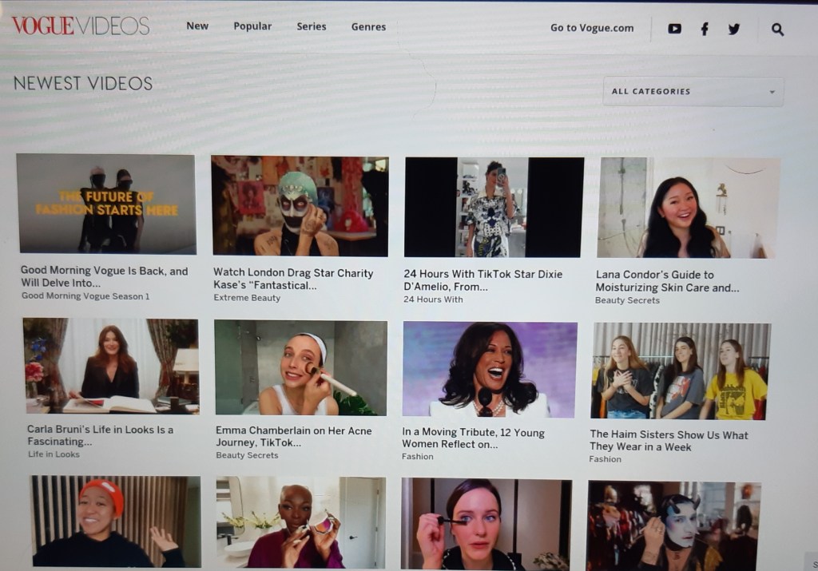Click the Facebook icon in header
The image size is (818, 571).
(x=705, y=29)
